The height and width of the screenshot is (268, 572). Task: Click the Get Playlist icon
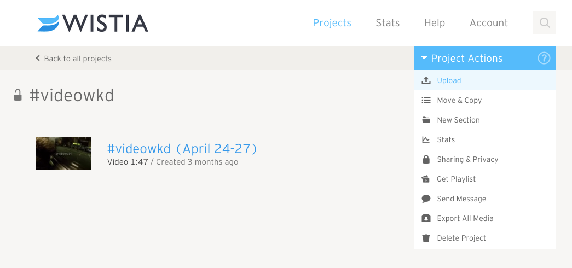point(426,179)
